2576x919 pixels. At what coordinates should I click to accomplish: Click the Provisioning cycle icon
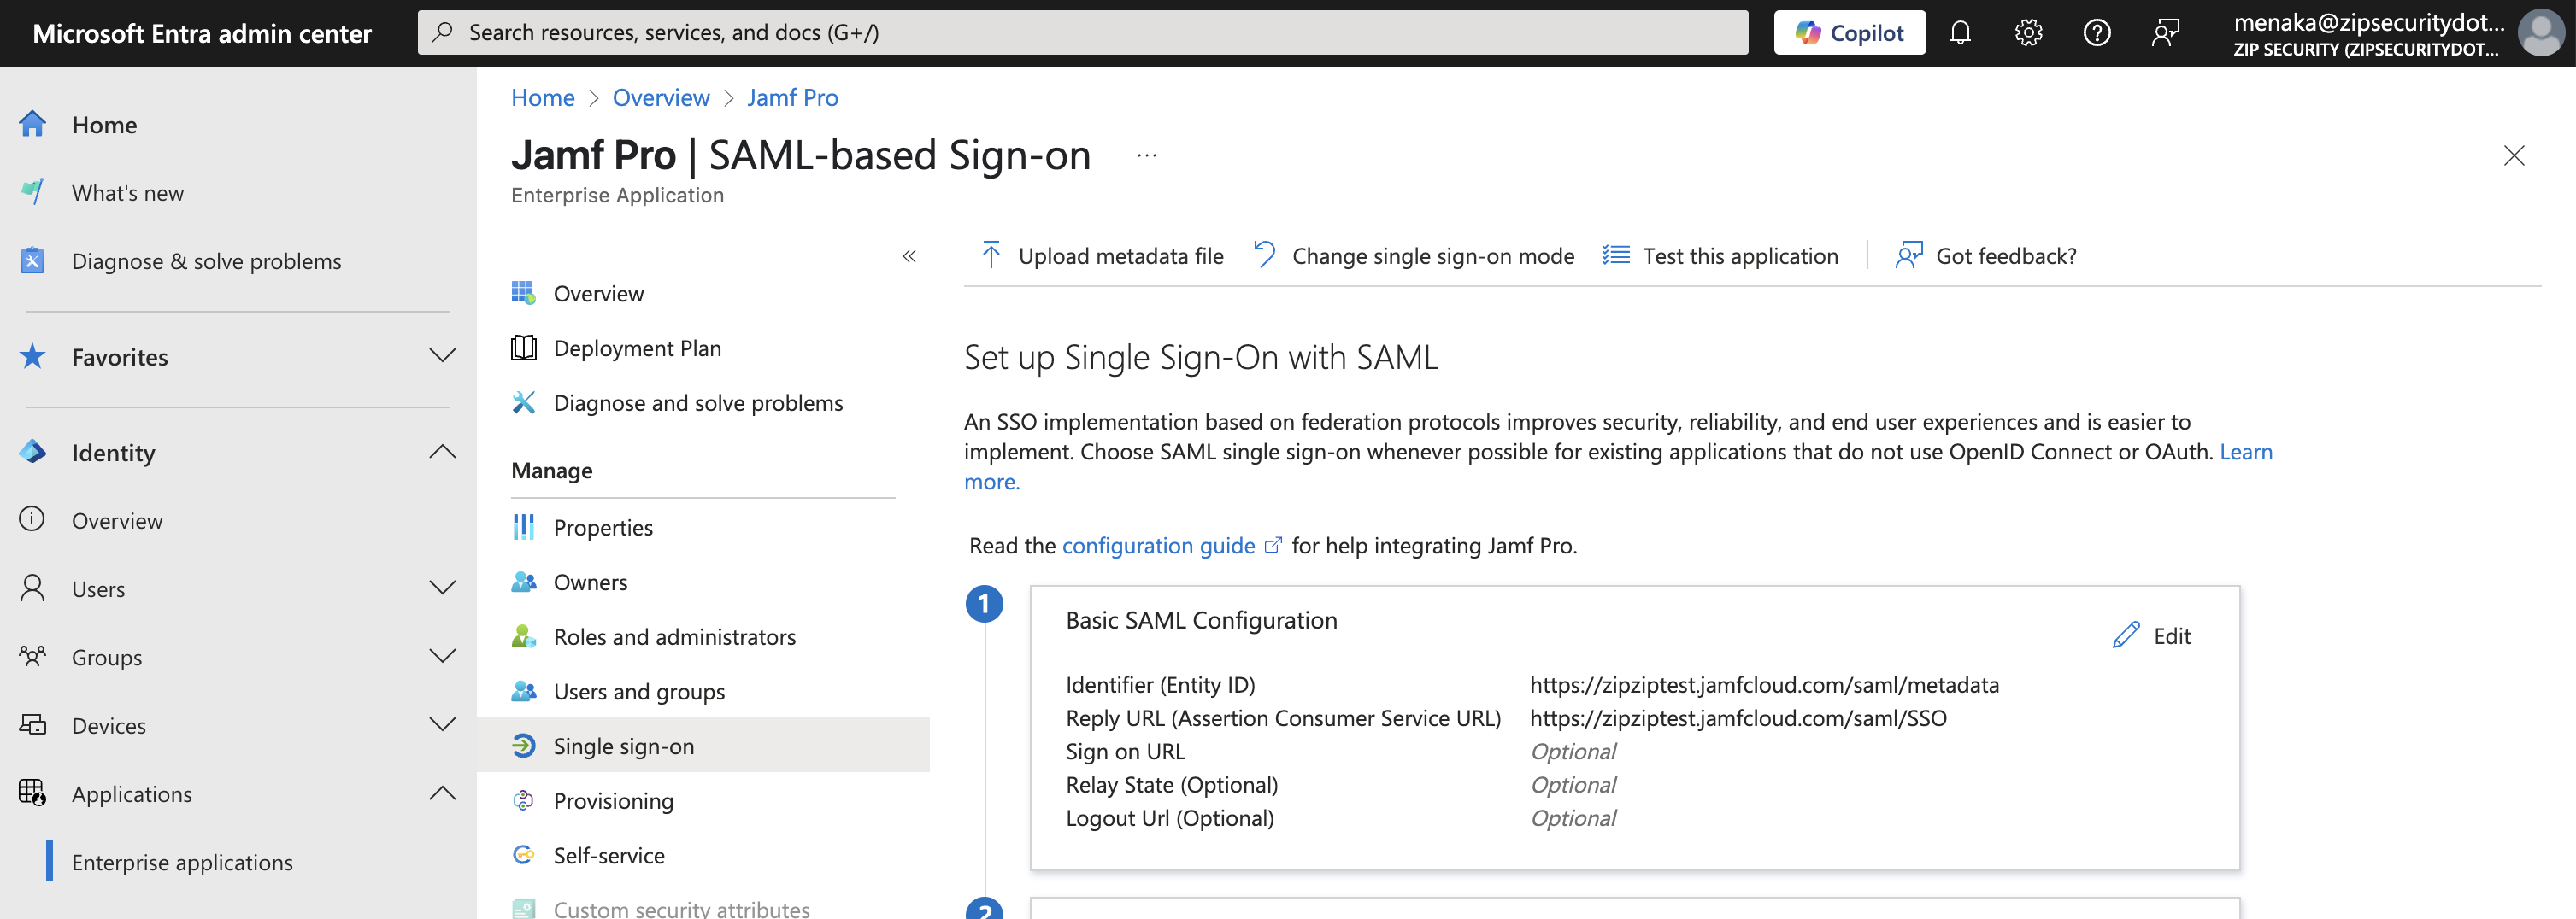pyautogui.click(x=524, y=800)
